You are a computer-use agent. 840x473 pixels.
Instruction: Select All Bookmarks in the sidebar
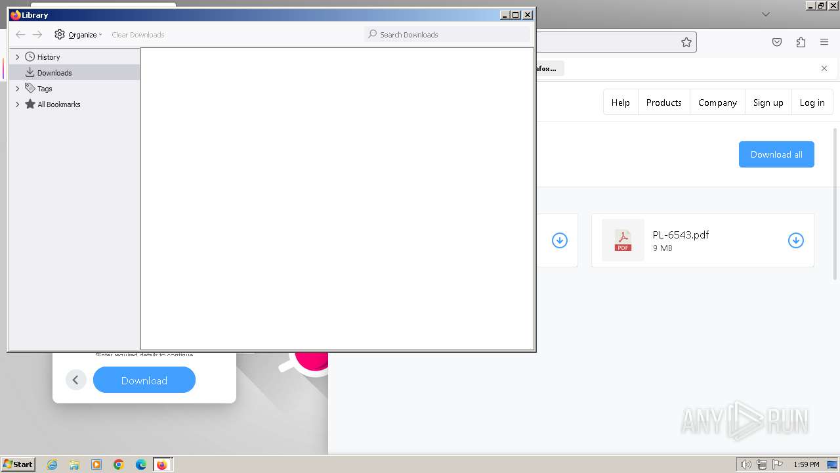click(59, 104)
